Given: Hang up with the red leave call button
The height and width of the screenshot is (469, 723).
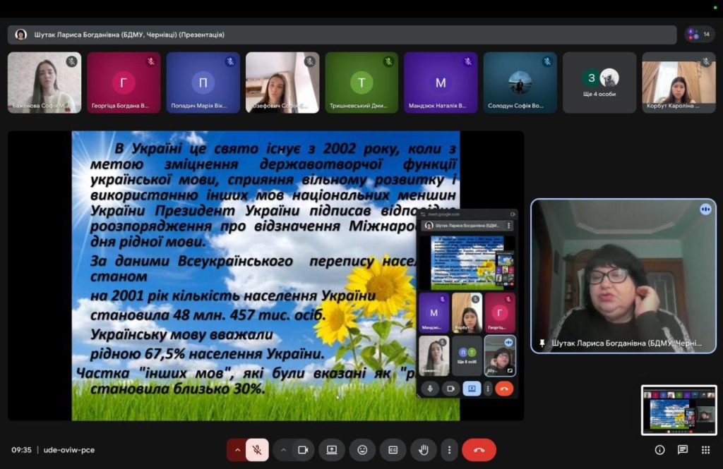Looking at the screenshot, I should [479, 450].
